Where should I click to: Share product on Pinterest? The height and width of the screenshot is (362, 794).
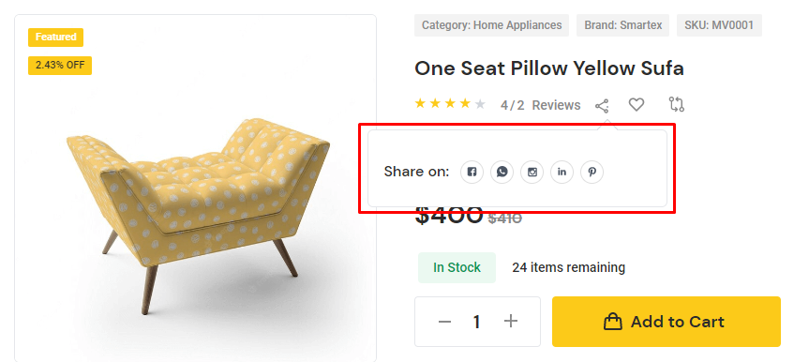pos(592,173)
